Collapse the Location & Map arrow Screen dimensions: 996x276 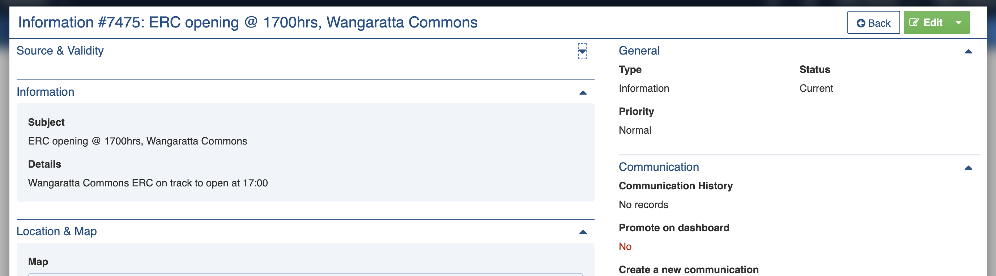coord(583,232)
